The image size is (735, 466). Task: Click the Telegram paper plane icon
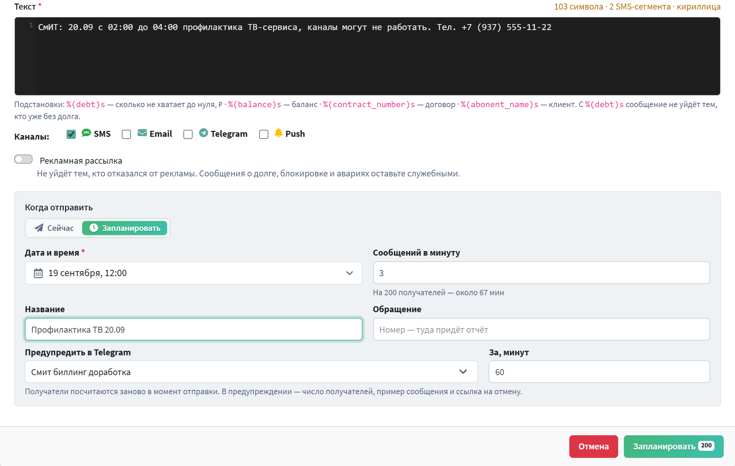point(203,133)
